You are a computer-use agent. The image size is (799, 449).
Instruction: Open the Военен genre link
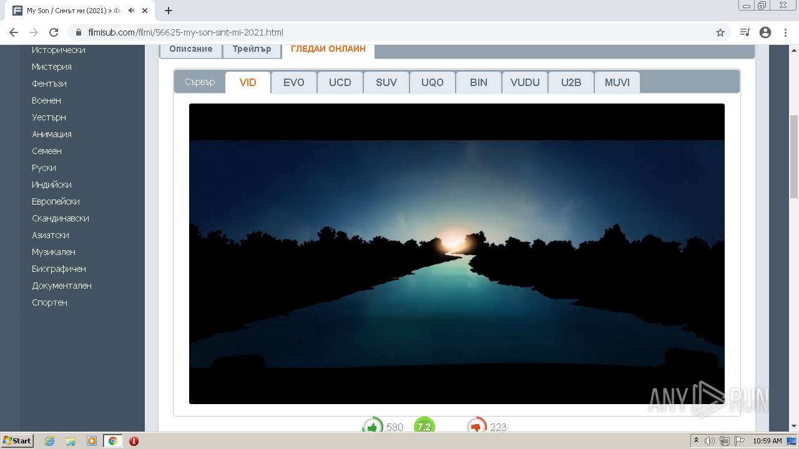point(46,100)
